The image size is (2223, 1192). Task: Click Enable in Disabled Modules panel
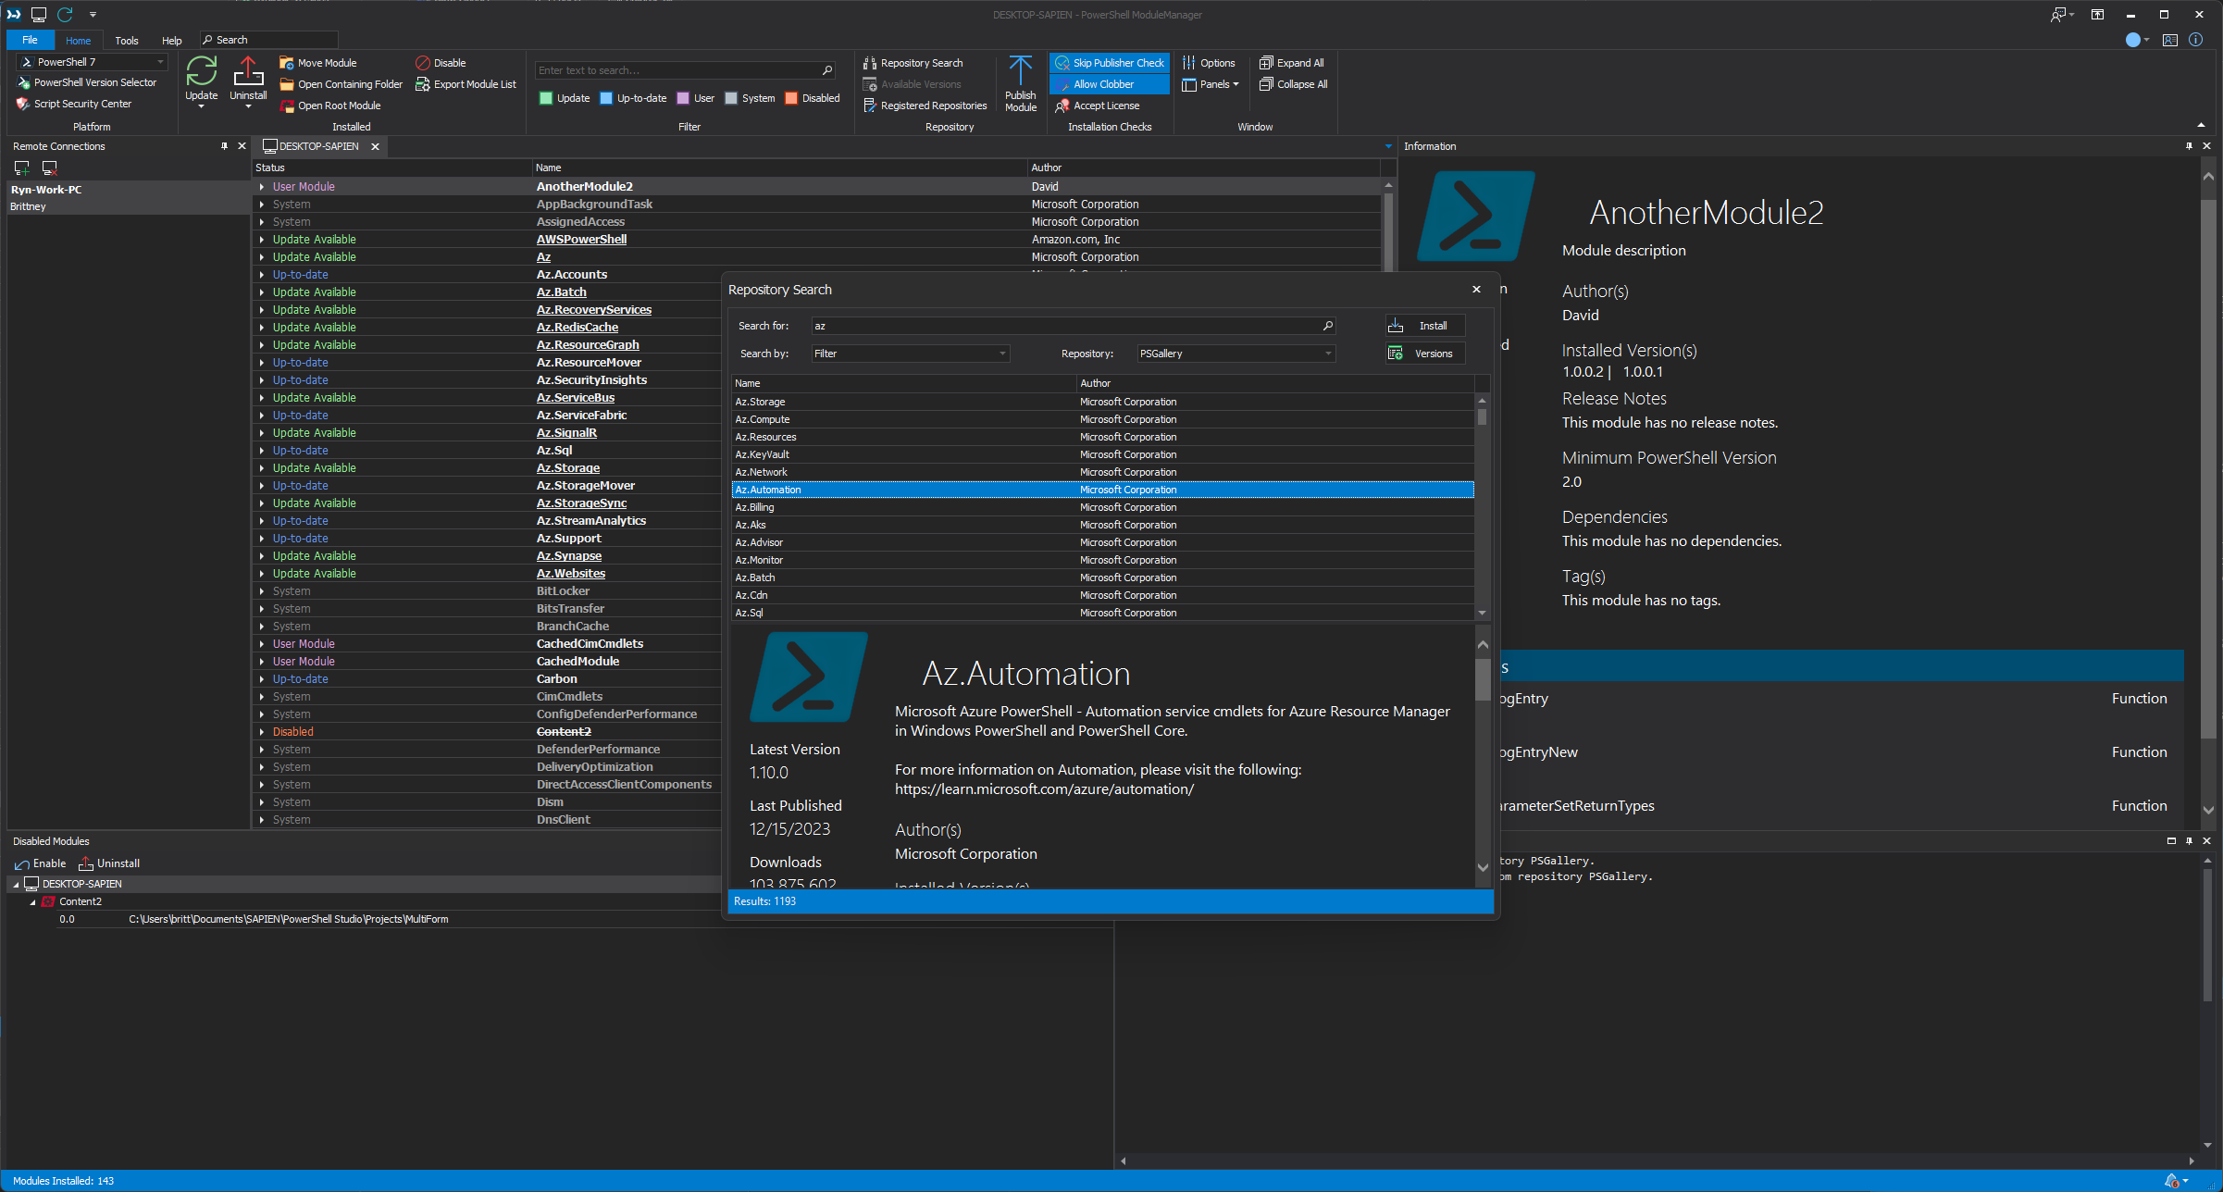point(41,863)
